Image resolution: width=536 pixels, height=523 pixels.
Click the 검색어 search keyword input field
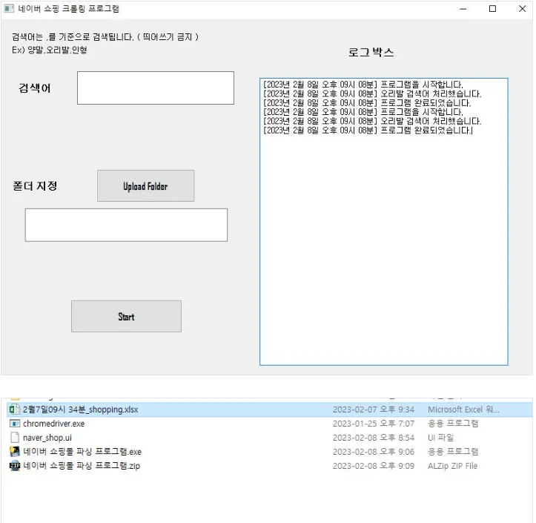(x=156, y=88)
